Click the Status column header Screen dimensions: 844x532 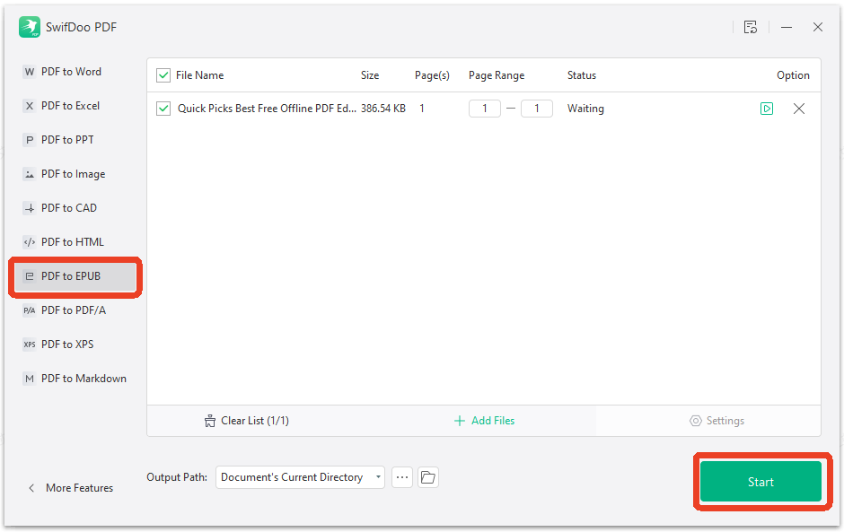581,75
